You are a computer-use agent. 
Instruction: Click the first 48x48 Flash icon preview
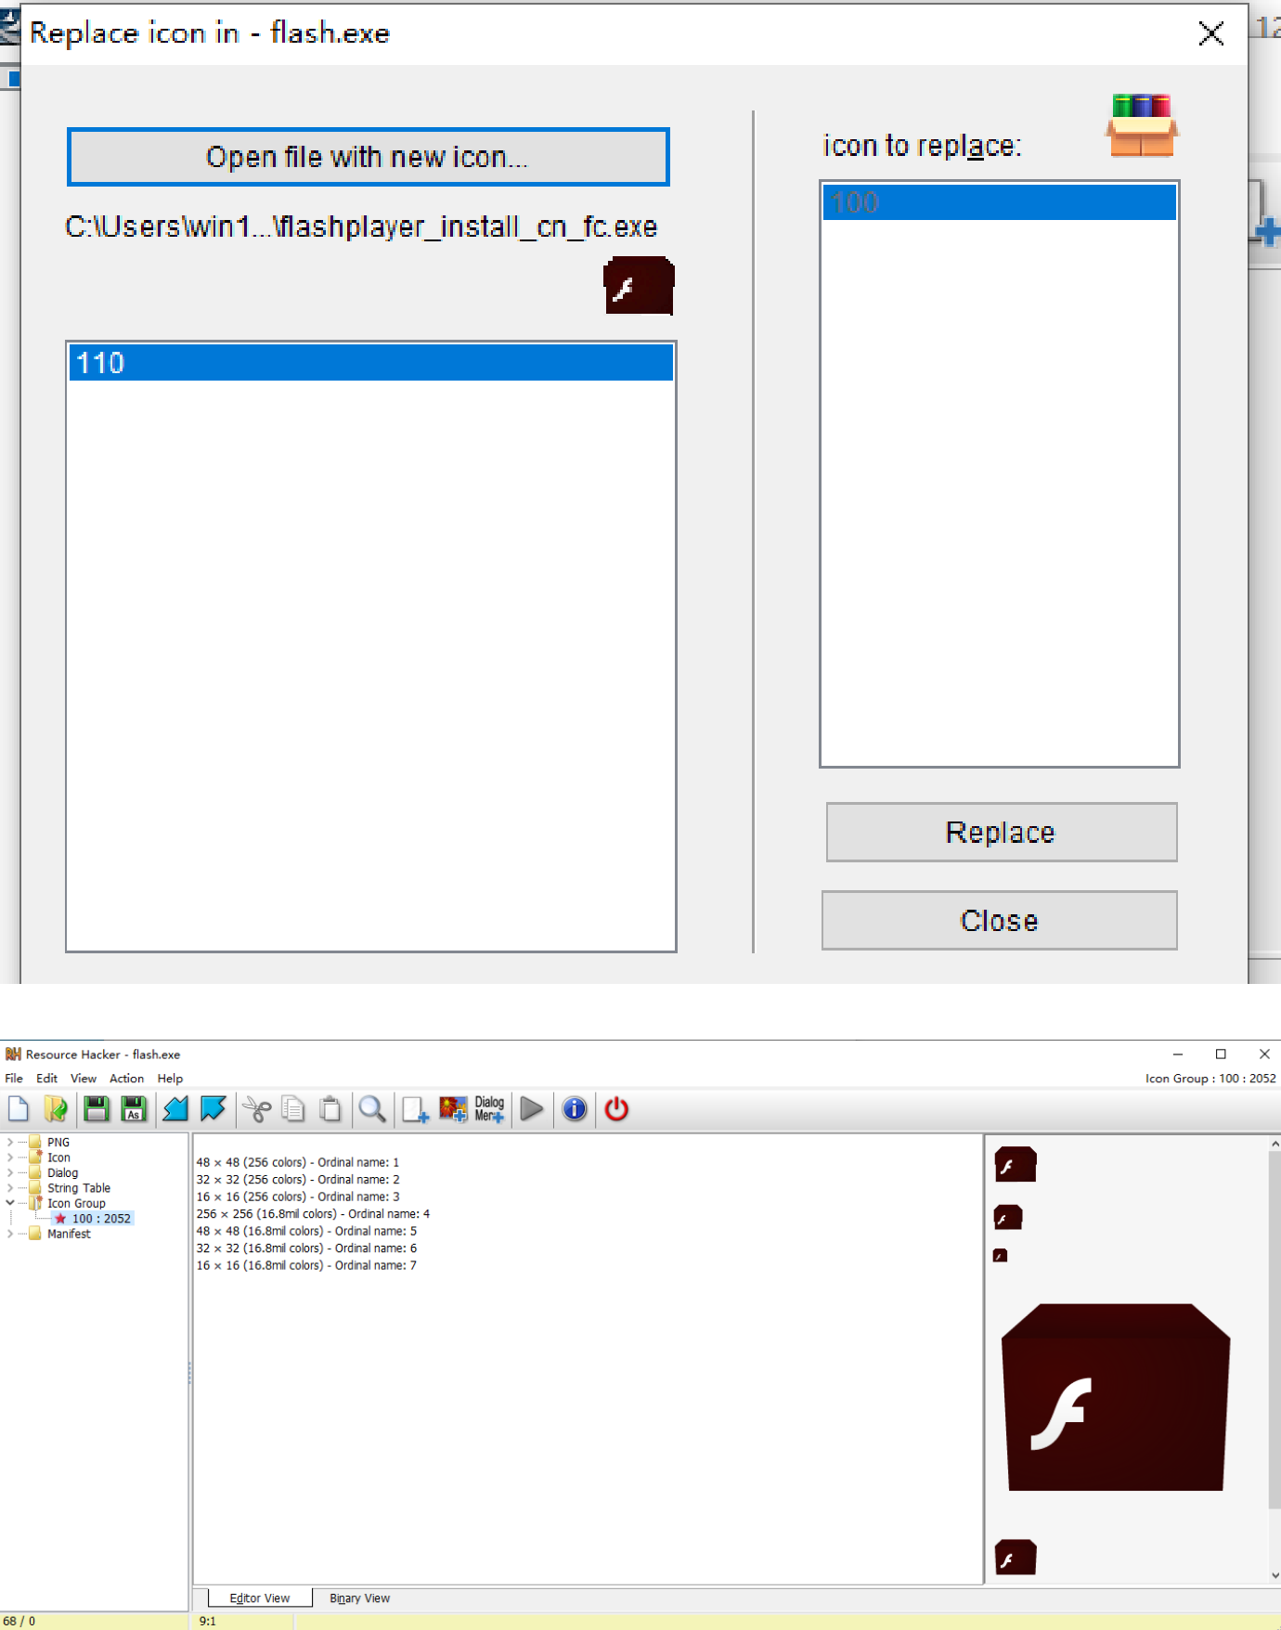(x=1016, y=1164)
